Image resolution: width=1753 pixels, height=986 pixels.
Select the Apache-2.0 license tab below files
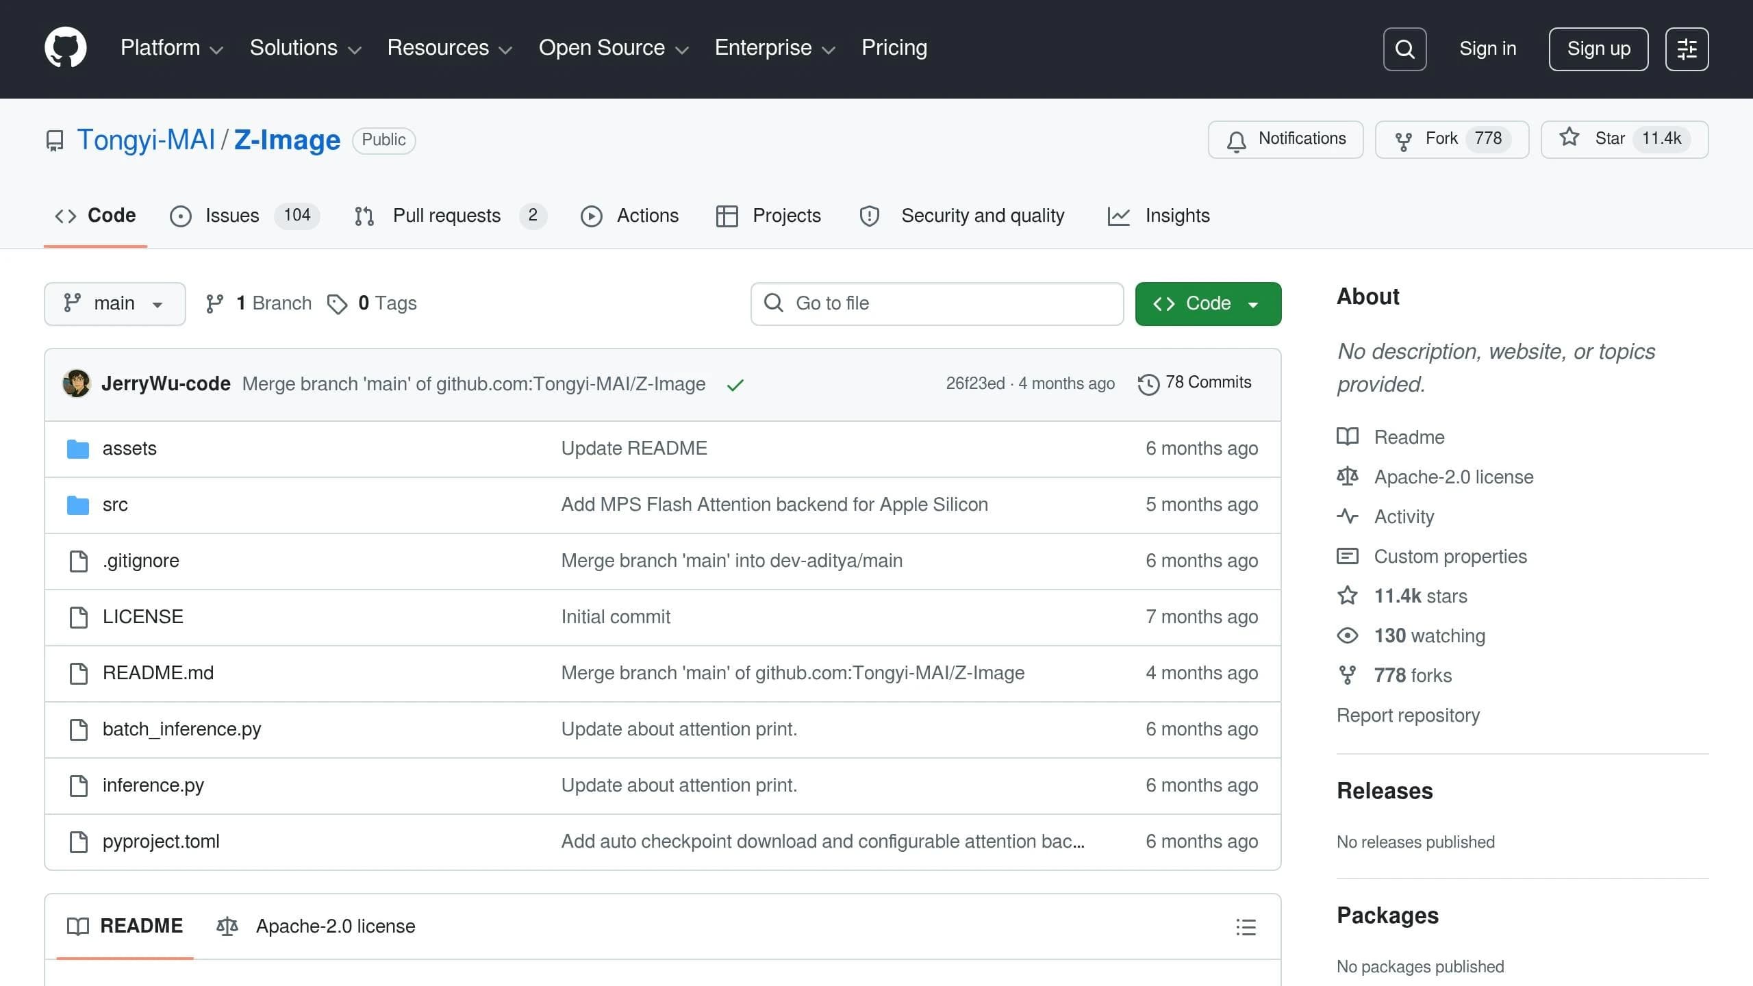tap(316, 926)
